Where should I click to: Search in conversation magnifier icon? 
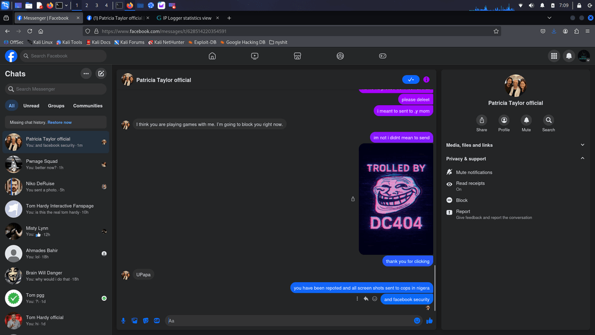549,120
